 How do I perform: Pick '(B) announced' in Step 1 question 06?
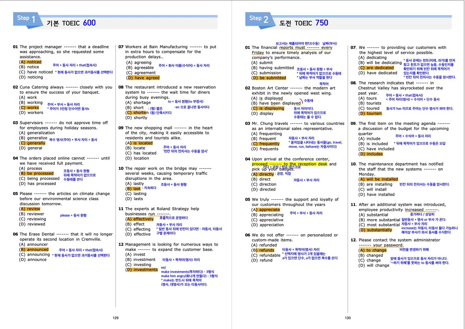(x=34, y=250)
